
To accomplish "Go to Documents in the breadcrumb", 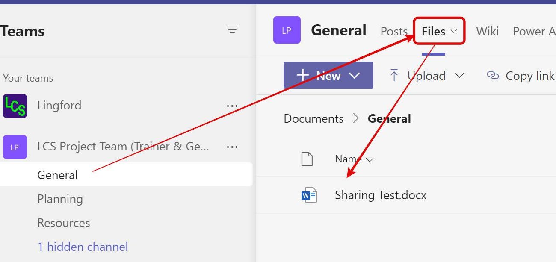I will tap(313, 118).
